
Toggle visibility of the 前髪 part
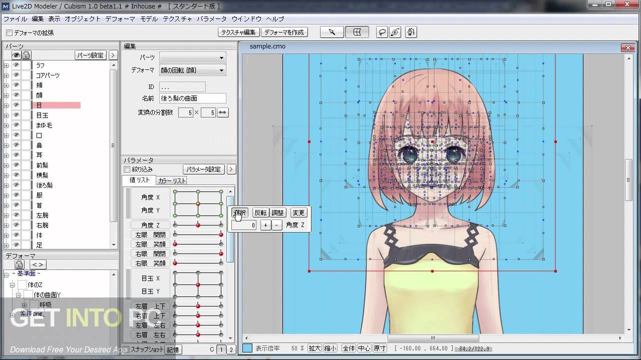tap(16, 165)
